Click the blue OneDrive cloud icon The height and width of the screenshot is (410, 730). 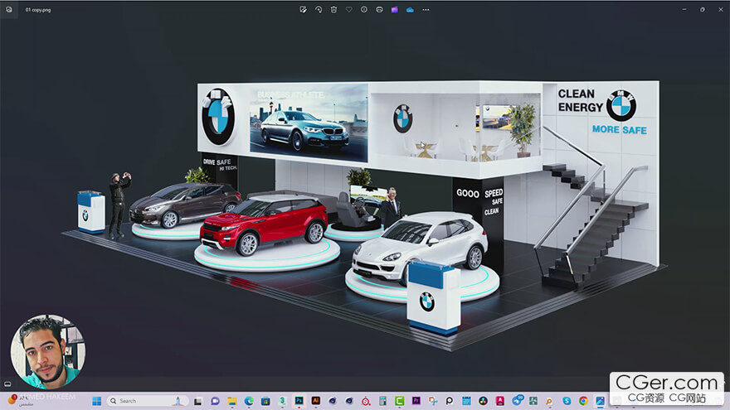(x=410, y=9)
